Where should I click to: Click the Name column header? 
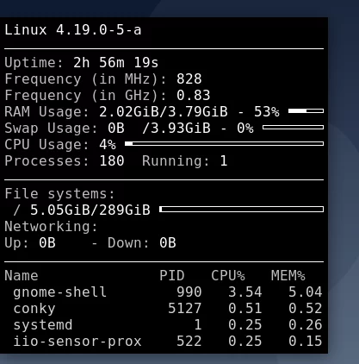[x=22, y=276]
